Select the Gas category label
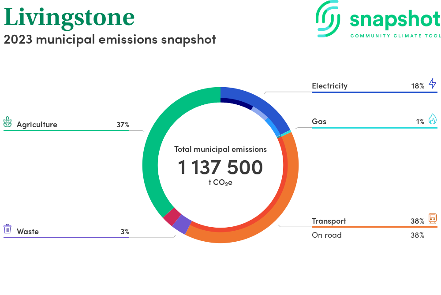441x295 pixels. [x=319, y=121]
